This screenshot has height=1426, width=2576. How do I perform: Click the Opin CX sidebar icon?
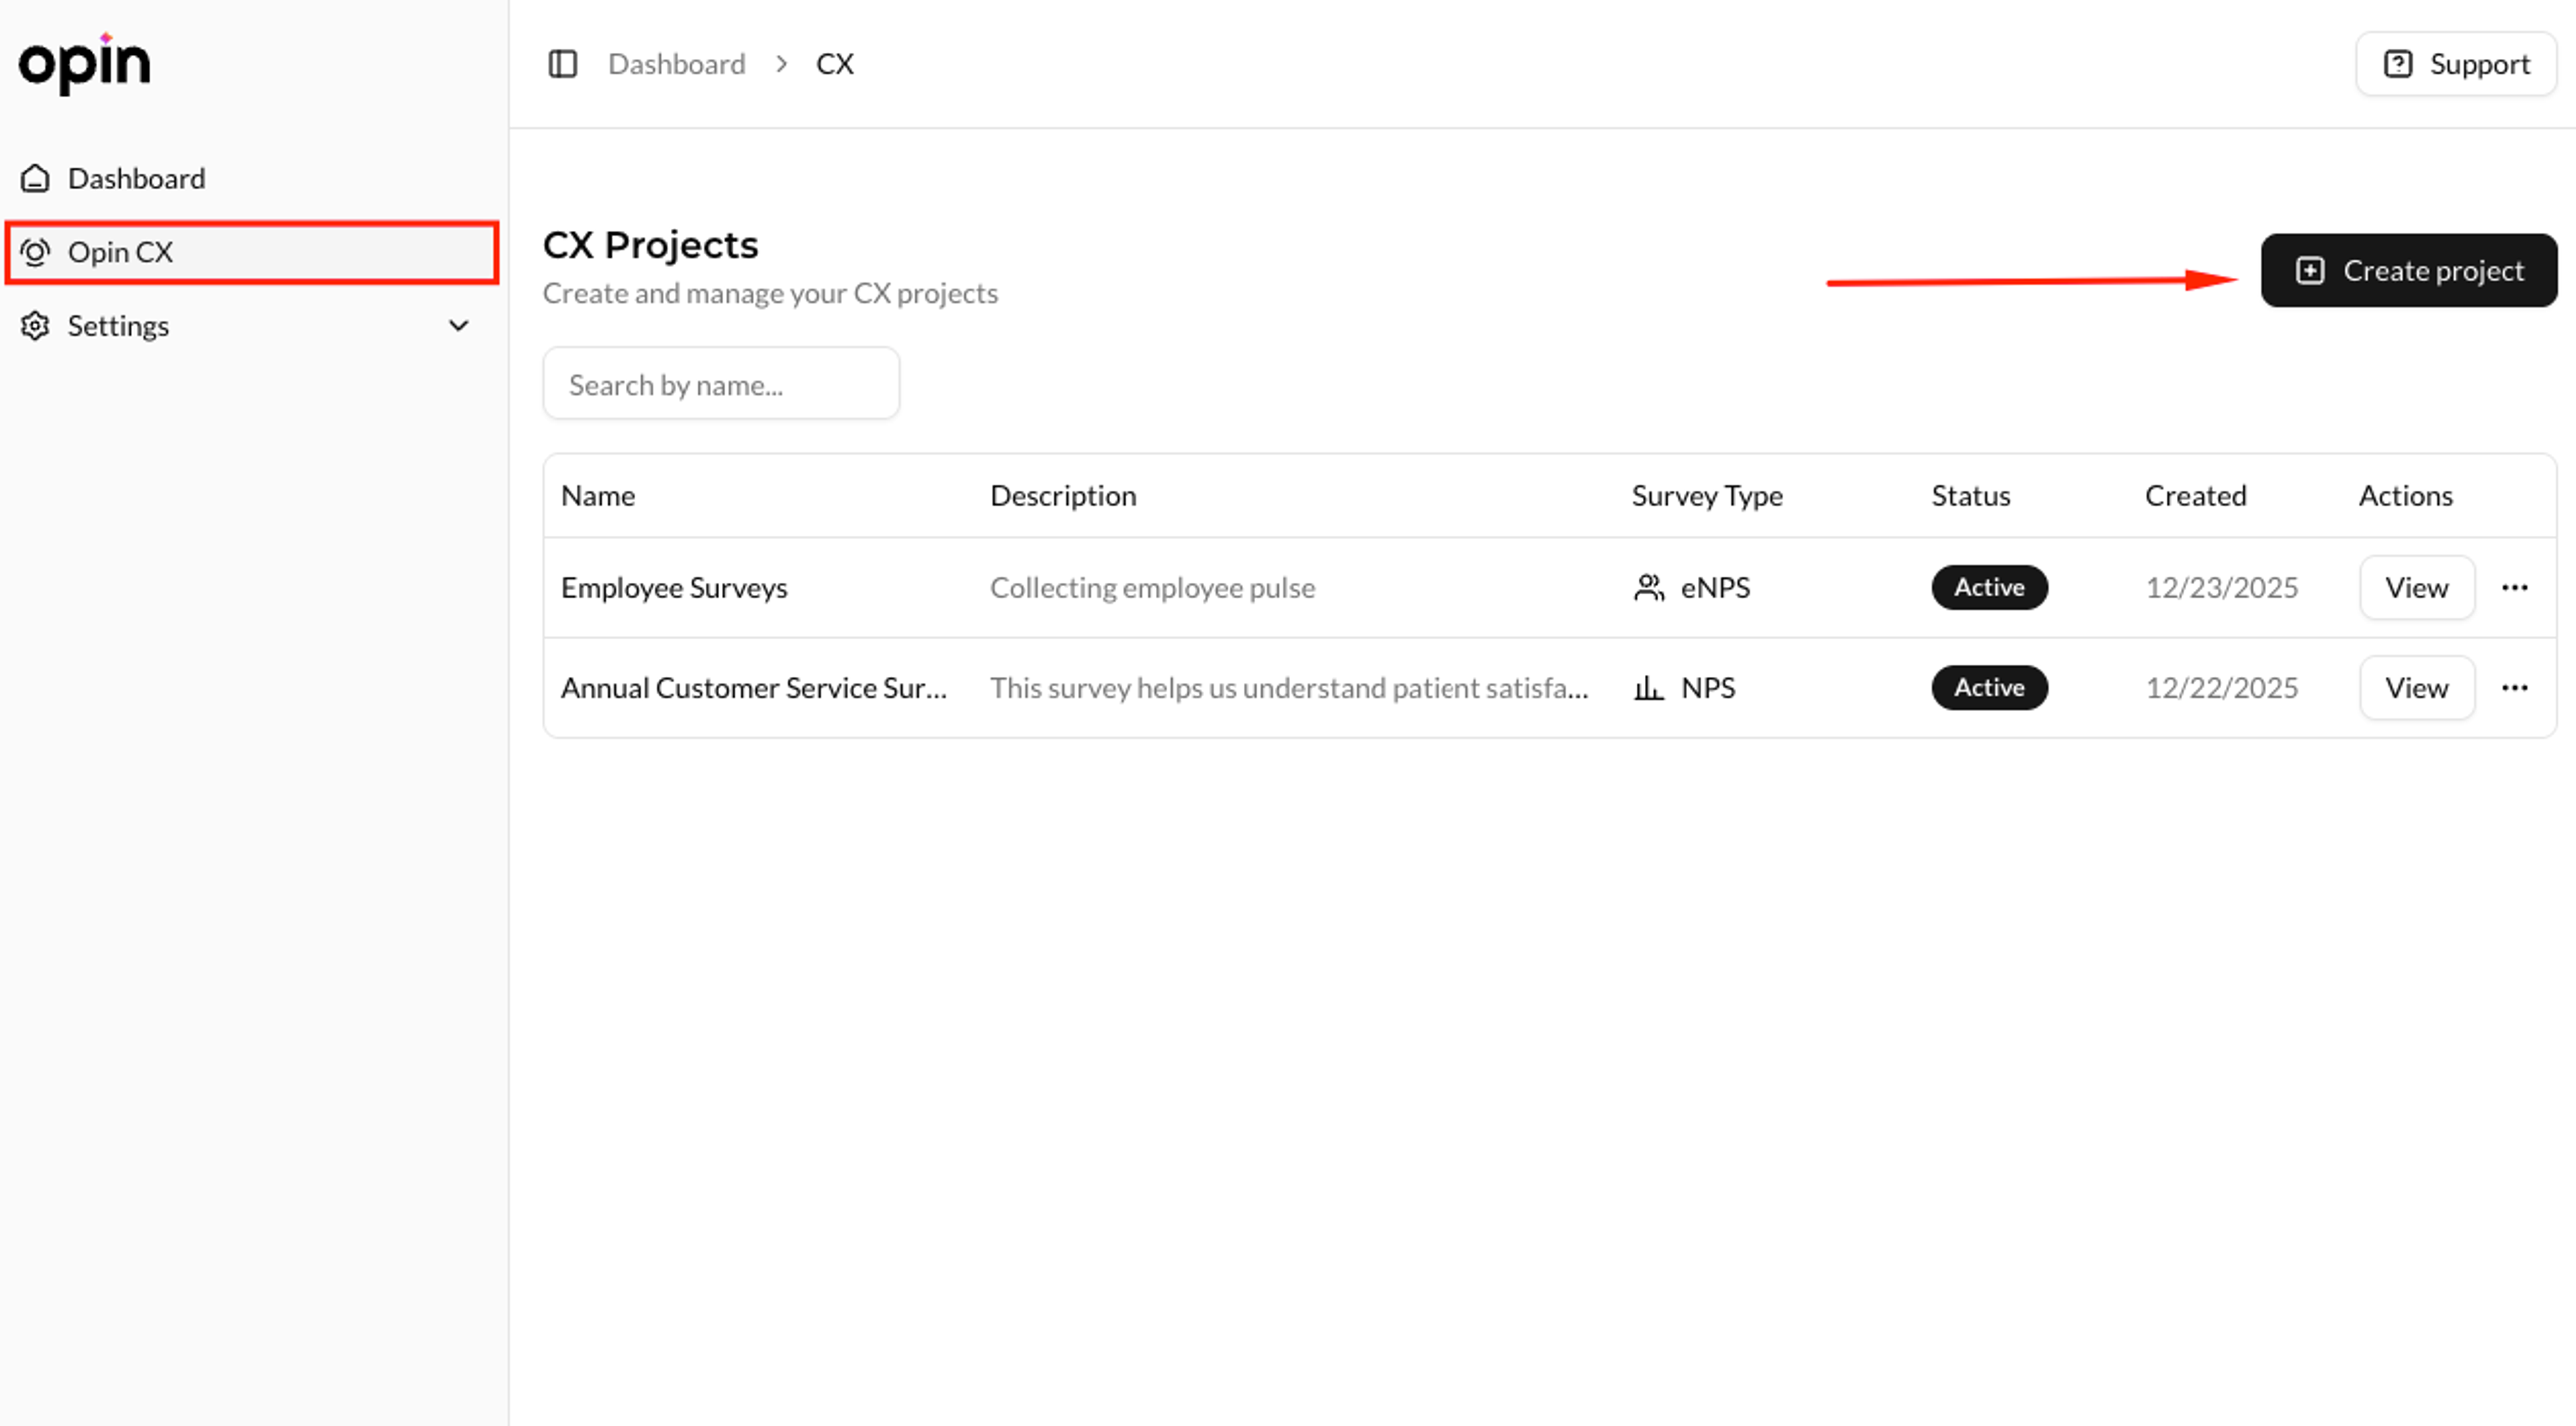[x=35, y=252]
